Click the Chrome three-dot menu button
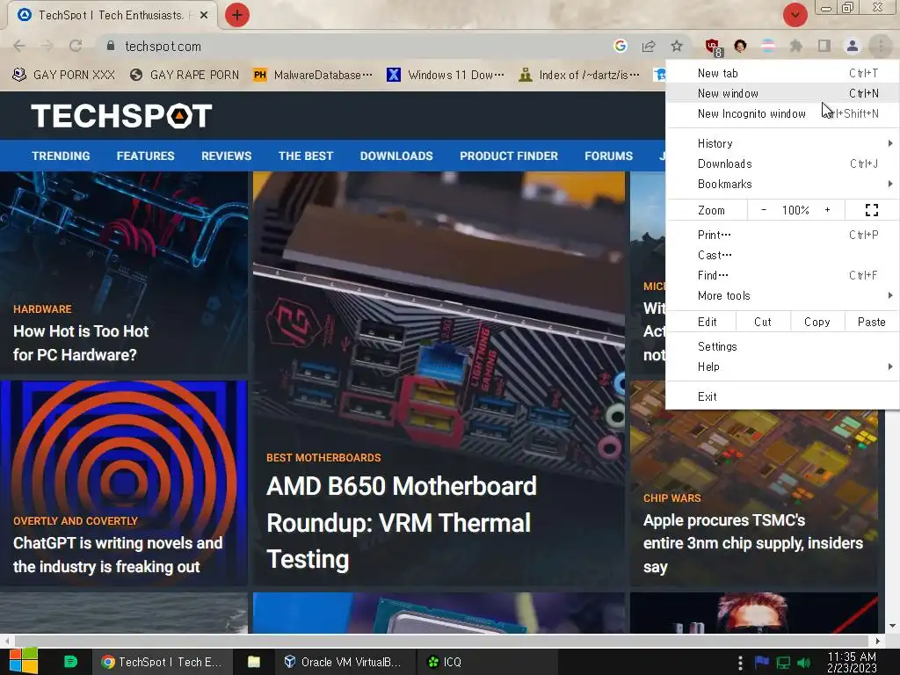The width and height of the screenshot is (900, 675). [x=881, y=46]
